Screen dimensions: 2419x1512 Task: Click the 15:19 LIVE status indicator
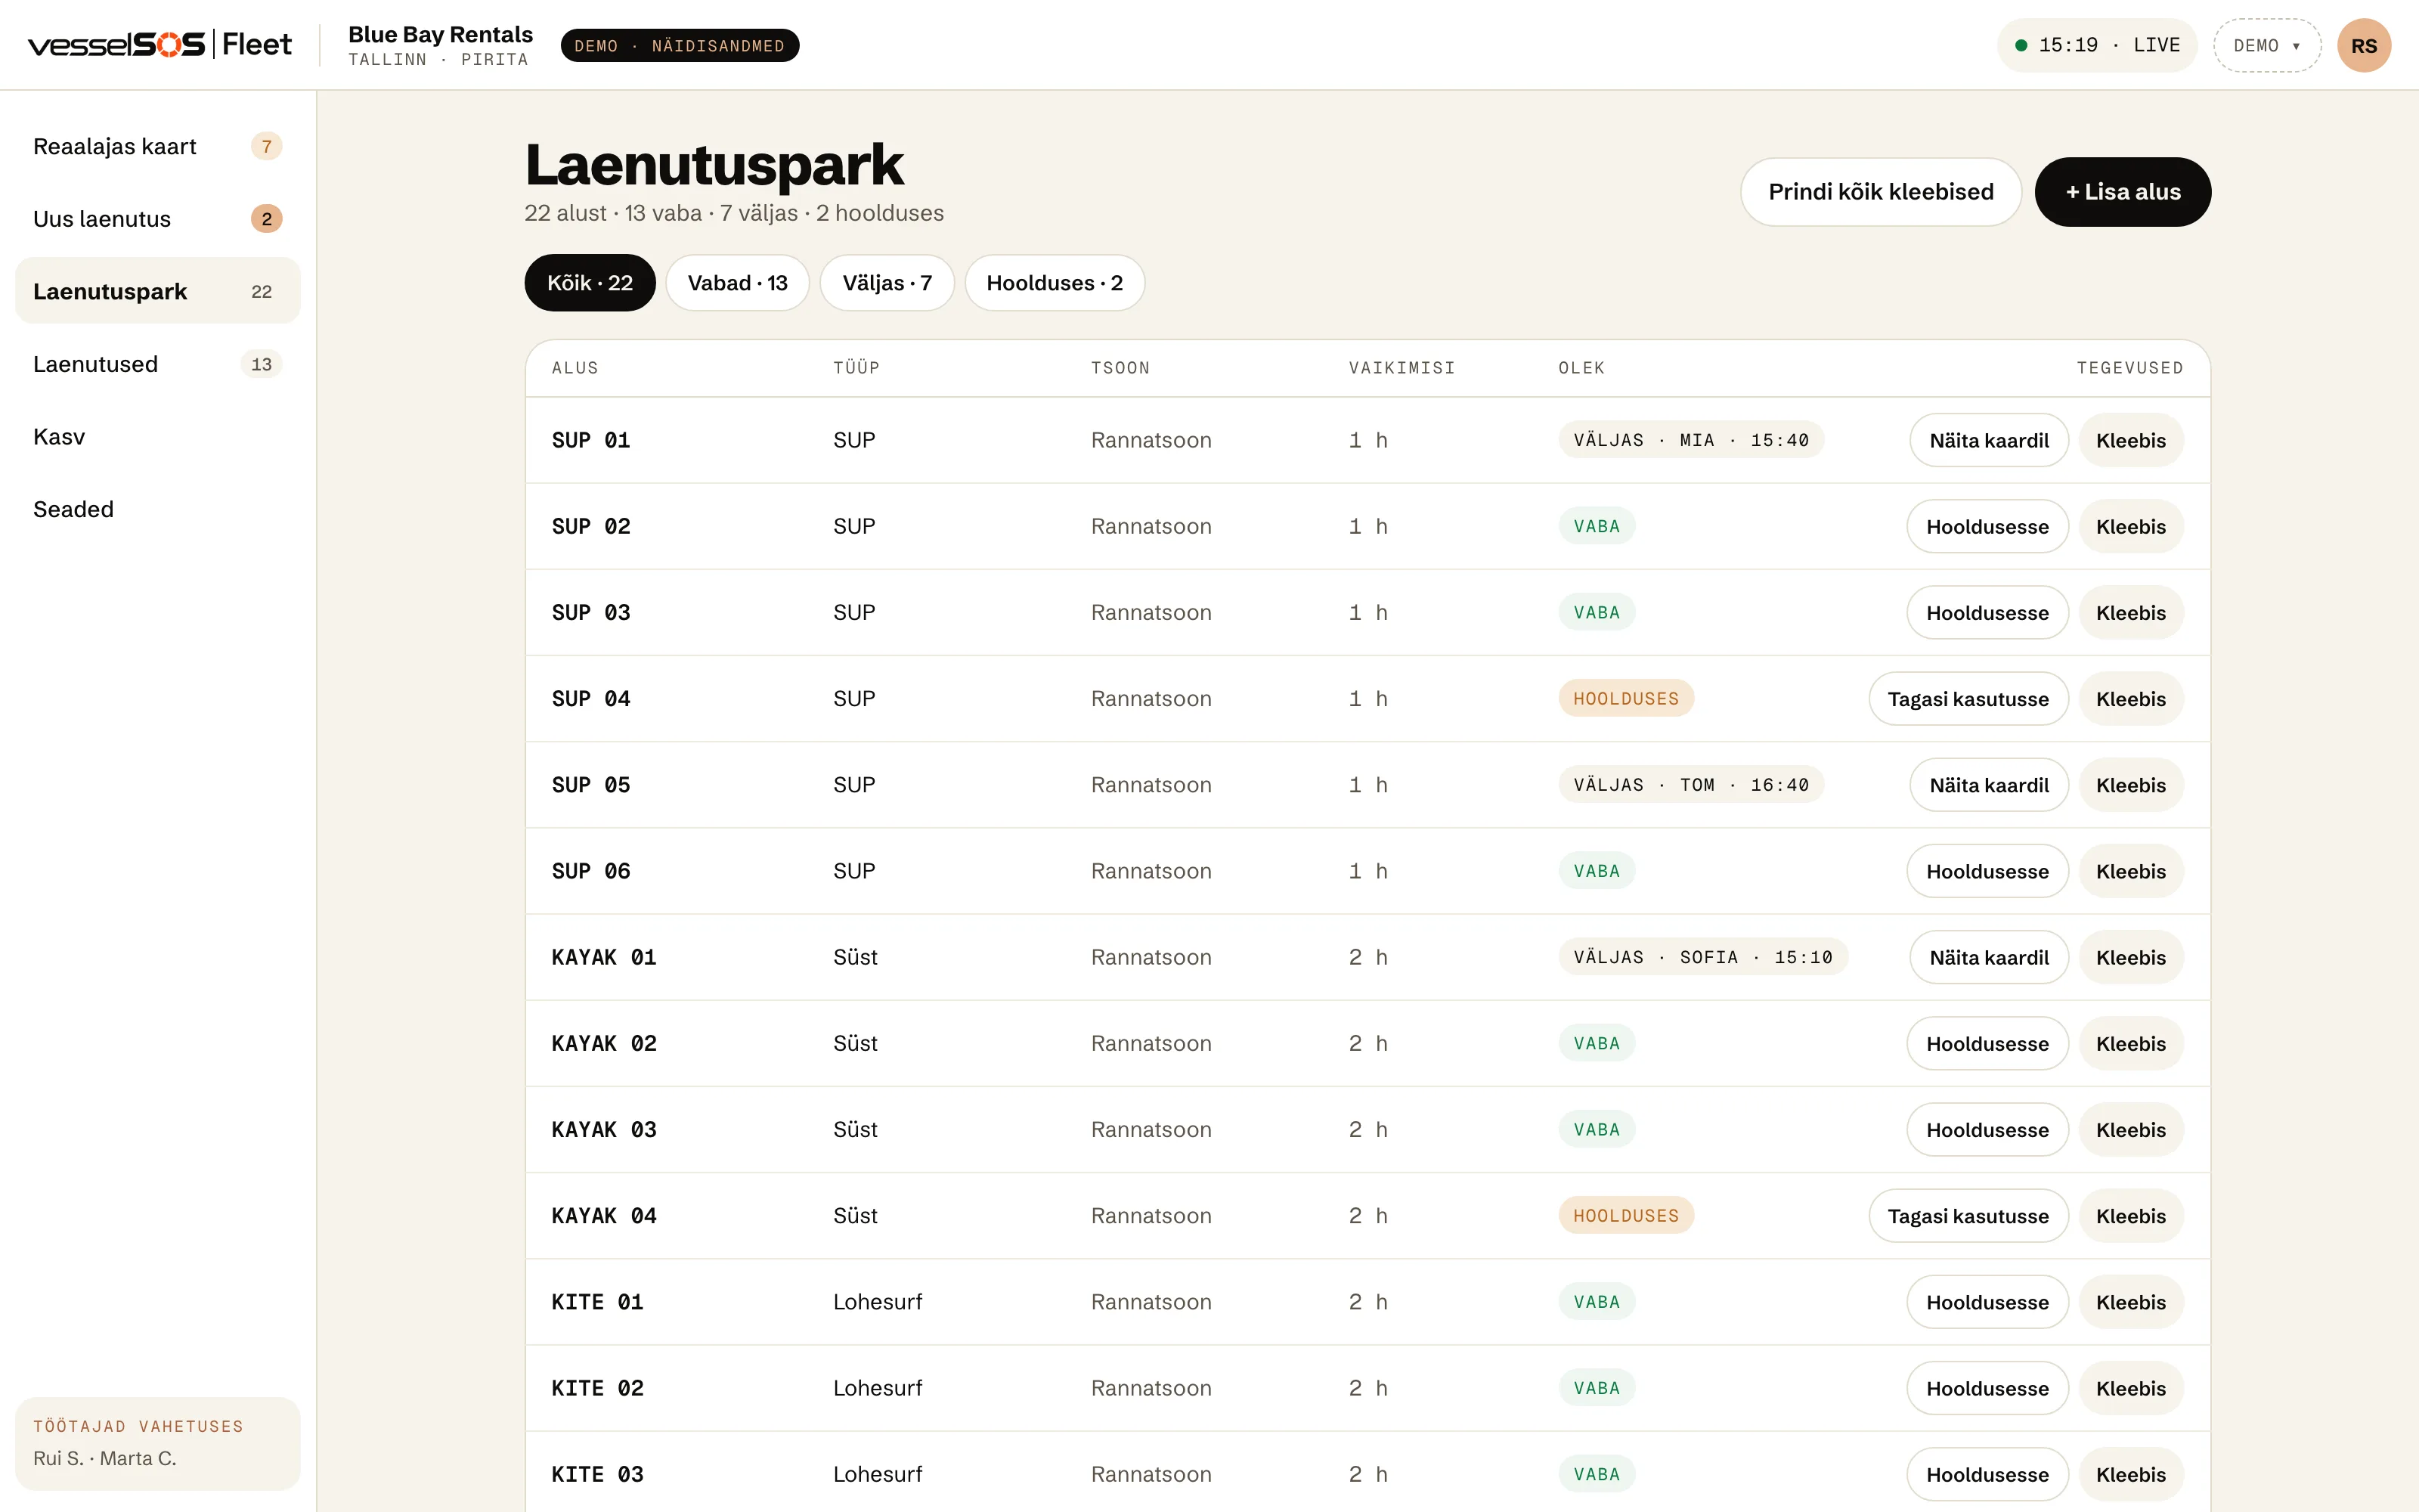[2097, 45]
